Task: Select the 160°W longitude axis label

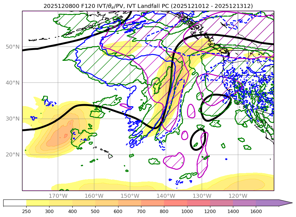Action: pos(94,196)
